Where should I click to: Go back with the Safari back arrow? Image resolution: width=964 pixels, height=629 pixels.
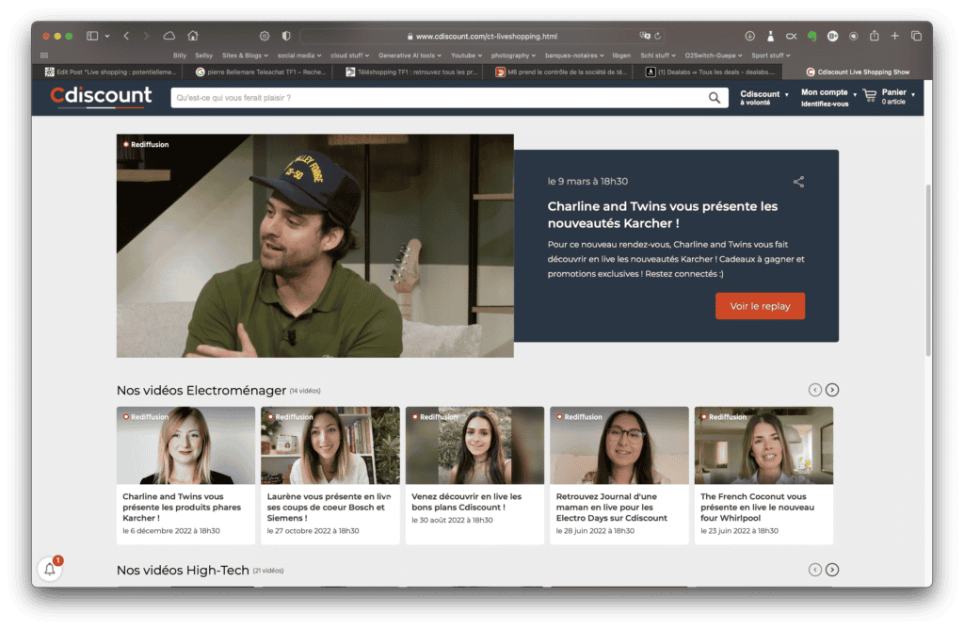pyautogui.click(x=126, y=36)
